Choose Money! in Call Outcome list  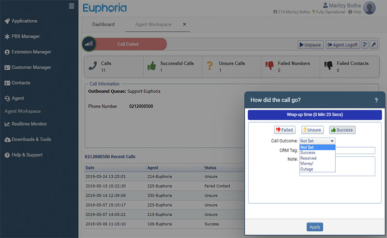317,164
